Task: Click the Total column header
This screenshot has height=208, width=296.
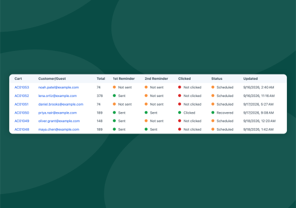Action: pos(101,79)
